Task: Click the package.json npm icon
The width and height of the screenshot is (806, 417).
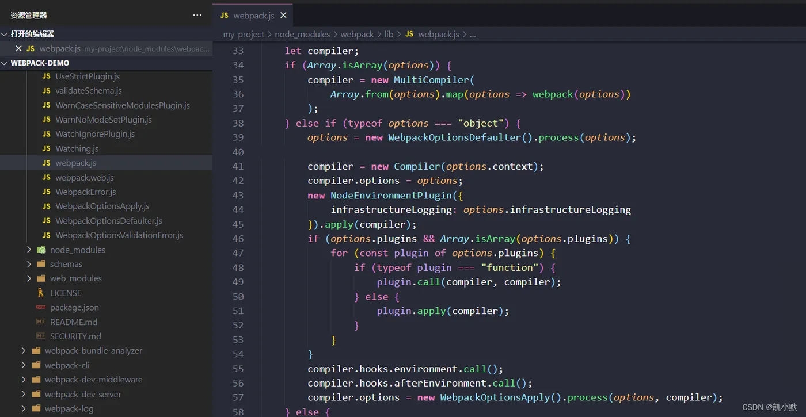Action: (x=41, y=308)
